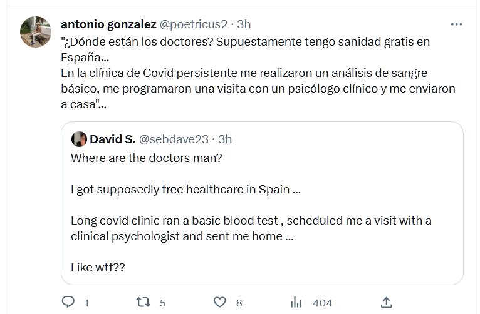Image resolution: width=480 pixels, height=314 pixels.
Task: Click the like count of 8
Action: tap(239, 303)
